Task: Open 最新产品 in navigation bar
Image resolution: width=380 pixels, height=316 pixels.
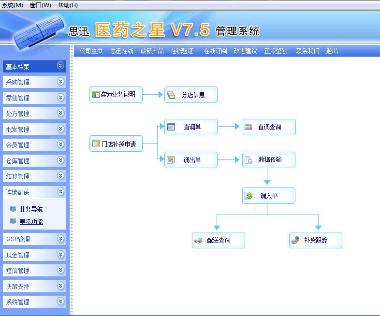Action: click(152, 51)
